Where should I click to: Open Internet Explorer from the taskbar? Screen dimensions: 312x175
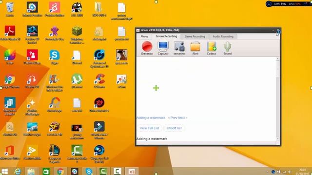[x=18, y=172]
